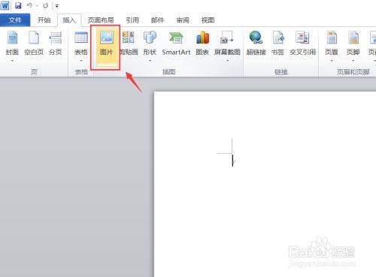Expand the 封面 cover page dropdown arrow
The width and height of the screenshot is (376, 277).
(x=12, y=61)
